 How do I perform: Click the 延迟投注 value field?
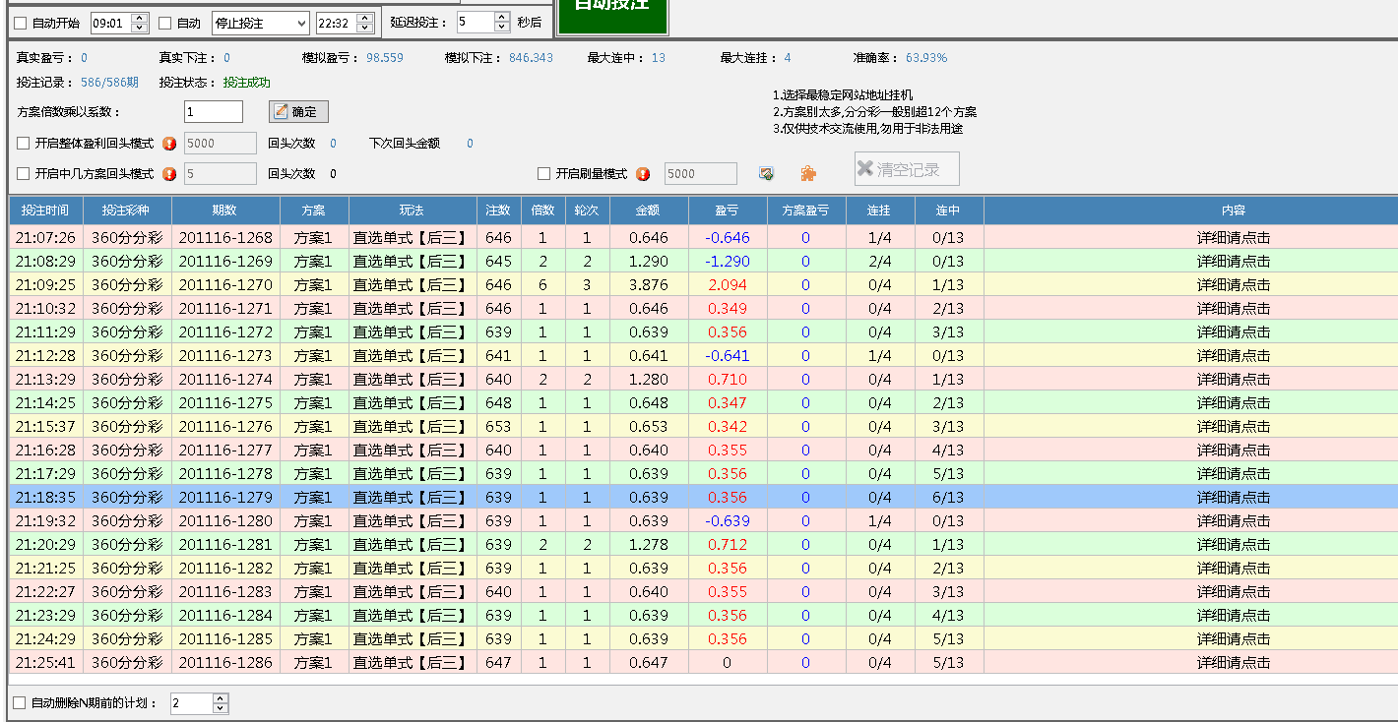(x=475, y=22)
